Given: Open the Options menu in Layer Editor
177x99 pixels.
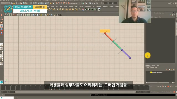Looking at the screenshot, I should point(152,68).
